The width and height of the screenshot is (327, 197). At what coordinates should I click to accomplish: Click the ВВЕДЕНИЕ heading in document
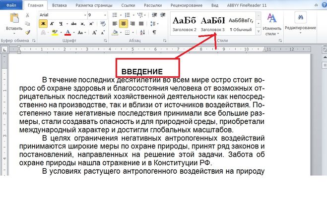[x=142, y=72]
